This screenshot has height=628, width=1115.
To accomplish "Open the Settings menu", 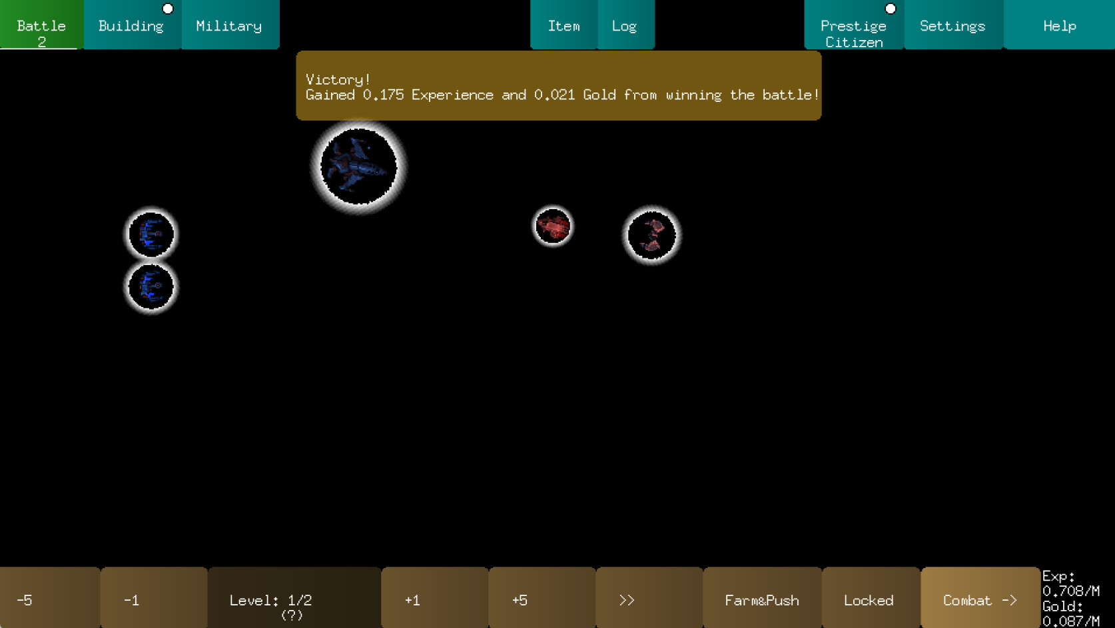I will [x=952, y=25].
